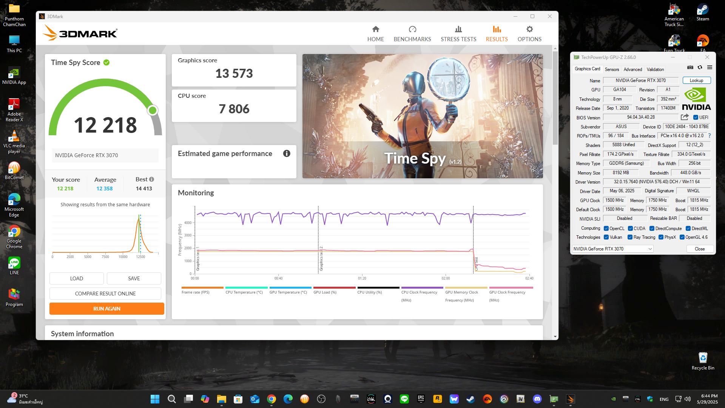
Task: Toggle the UEFI checkbox in GPU-Z
Action: tap(696, 117)
